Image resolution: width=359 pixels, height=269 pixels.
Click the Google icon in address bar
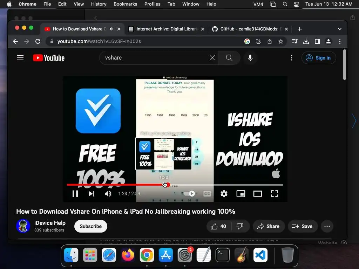point(247,41)
